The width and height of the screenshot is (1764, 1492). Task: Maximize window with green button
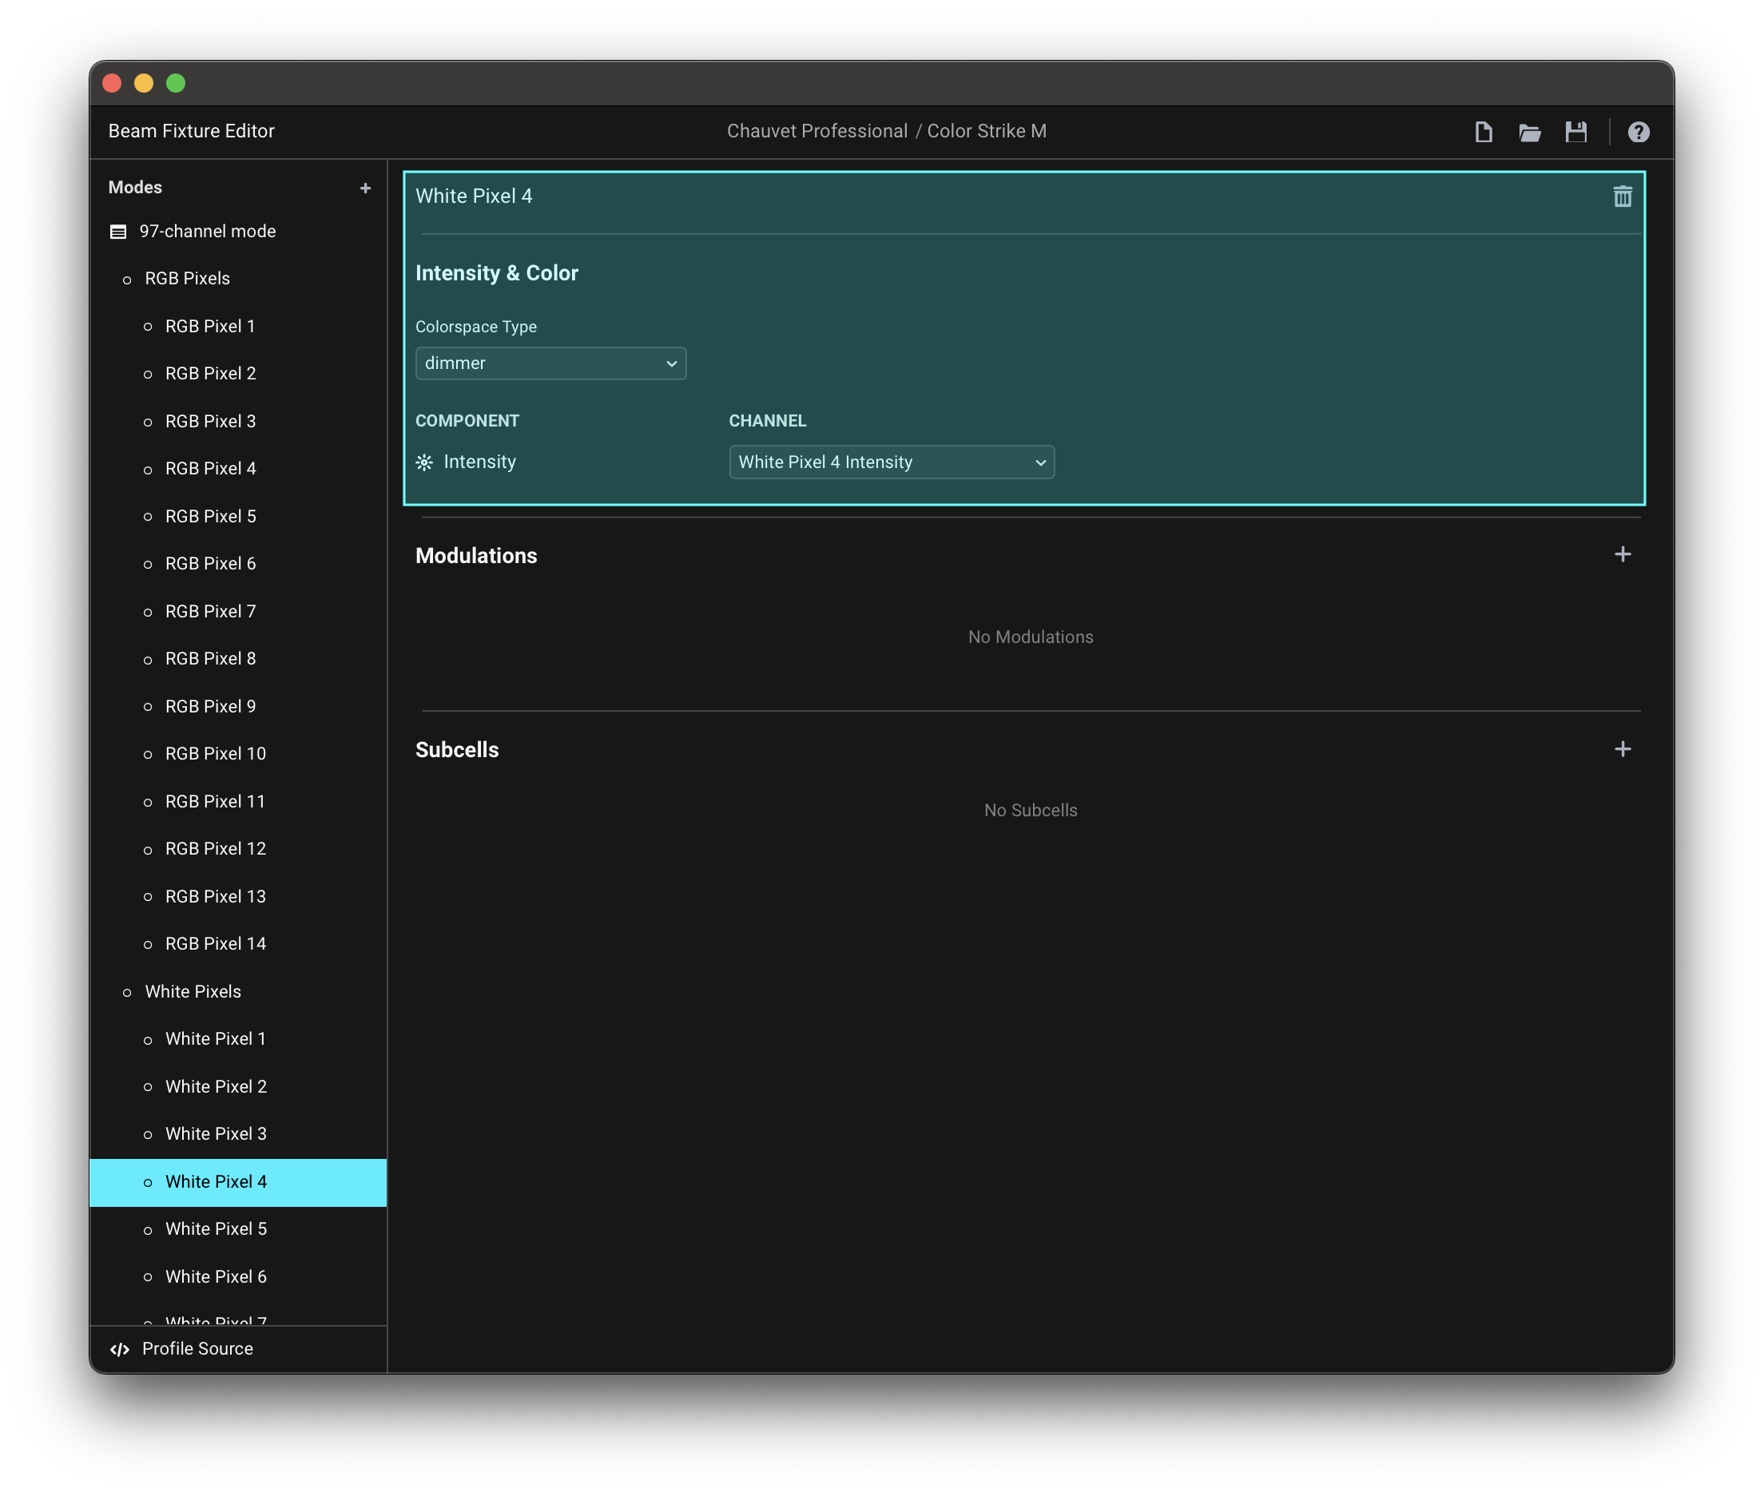click(176, 83)
